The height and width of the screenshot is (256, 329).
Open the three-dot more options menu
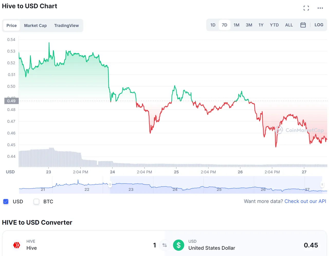pos(320,8)
